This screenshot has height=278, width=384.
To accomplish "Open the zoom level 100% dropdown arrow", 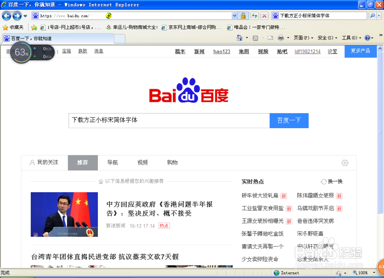I will tap(374, 273).
